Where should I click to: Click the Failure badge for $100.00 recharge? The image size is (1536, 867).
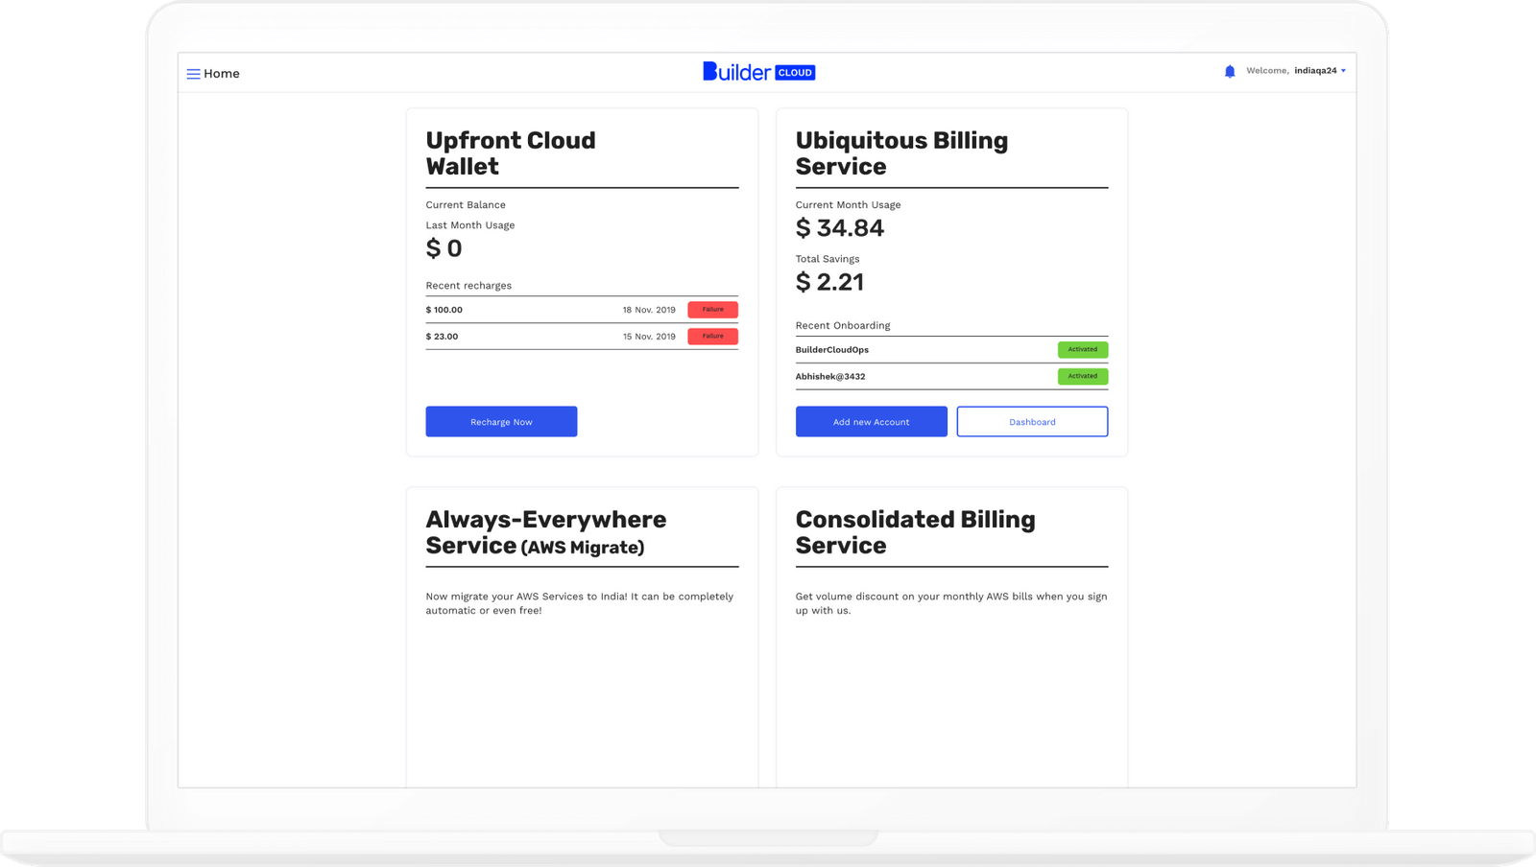(712, 310)
